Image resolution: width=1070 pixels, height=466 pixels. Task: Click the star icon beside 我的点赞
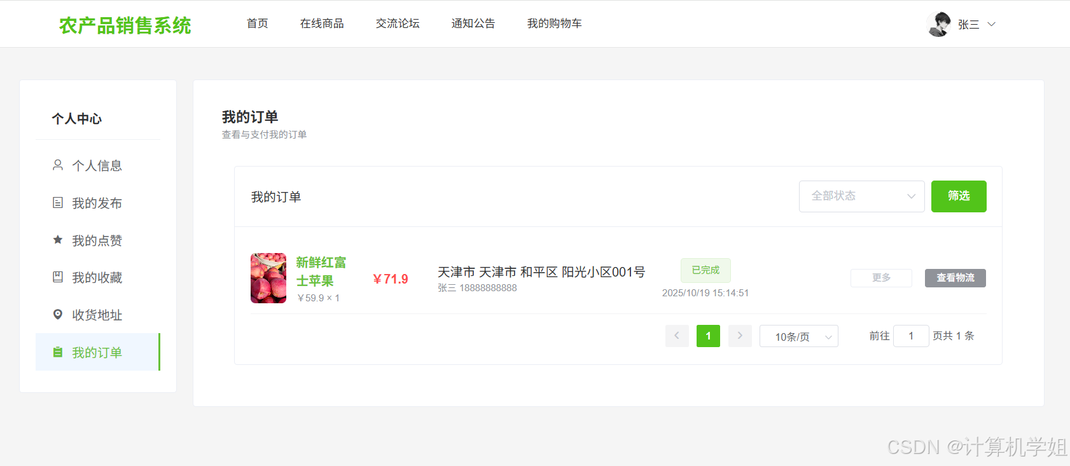tap(58, 240)
